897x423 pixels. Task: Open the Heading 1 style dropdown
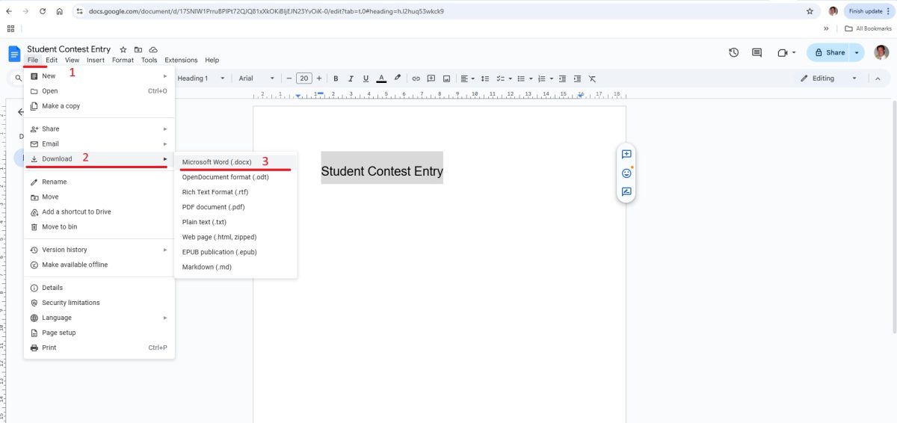(199, 78)
